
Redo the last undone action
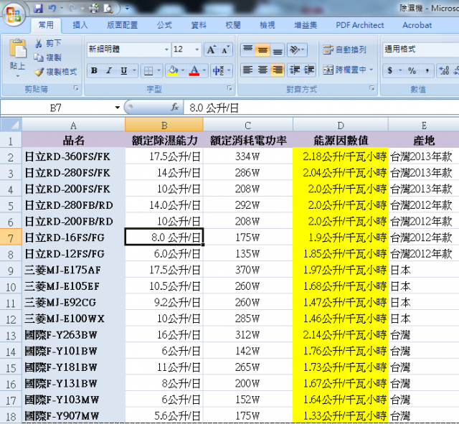72,9
